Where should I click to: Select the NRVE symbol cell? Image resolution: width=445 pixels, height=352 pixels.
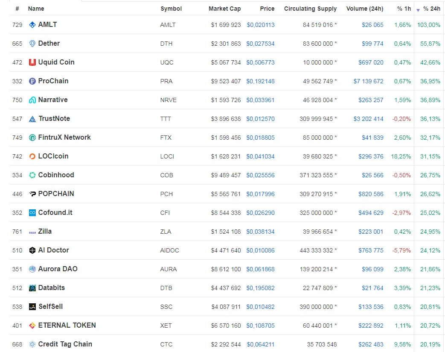click(168, 100)
